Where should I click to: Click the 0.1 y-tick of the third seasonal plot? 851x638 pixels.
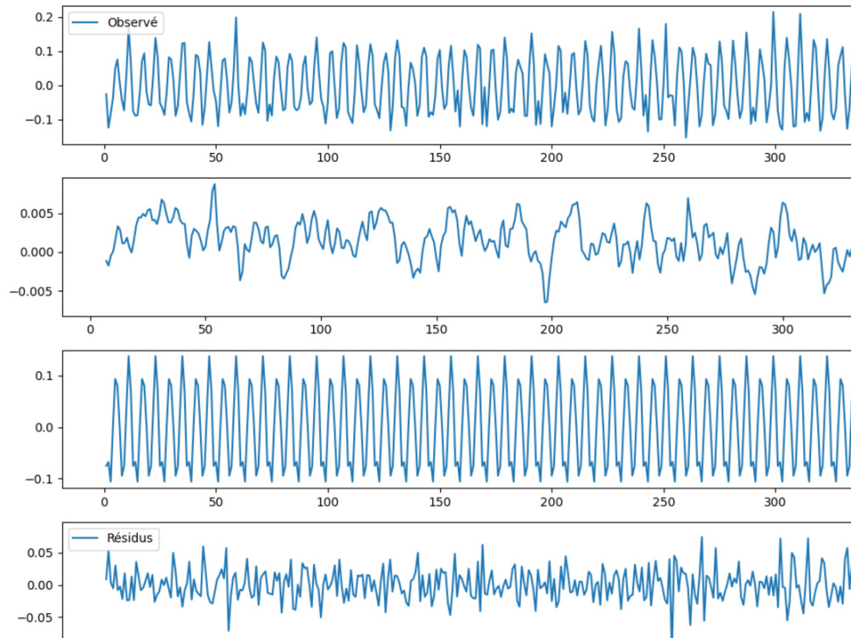coord(44,376)
